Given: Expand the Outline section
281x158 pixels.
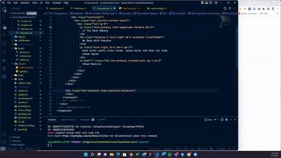Looking at the screenshot, I should (16, 137).
